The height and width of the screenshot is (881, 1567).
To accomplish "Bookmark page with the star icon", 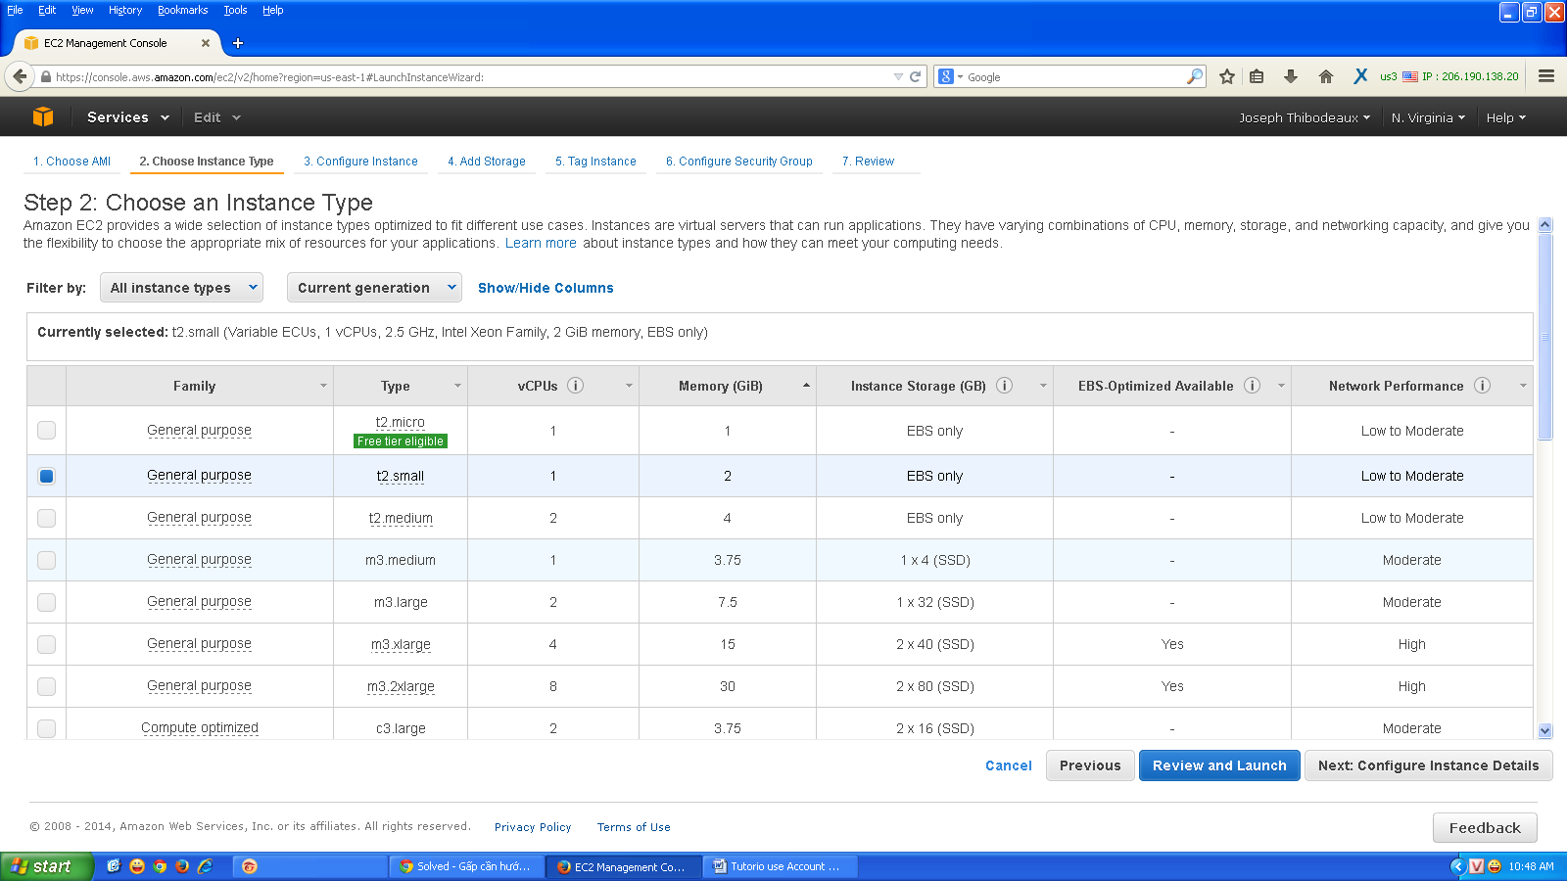I will (x=1226, y=76).
